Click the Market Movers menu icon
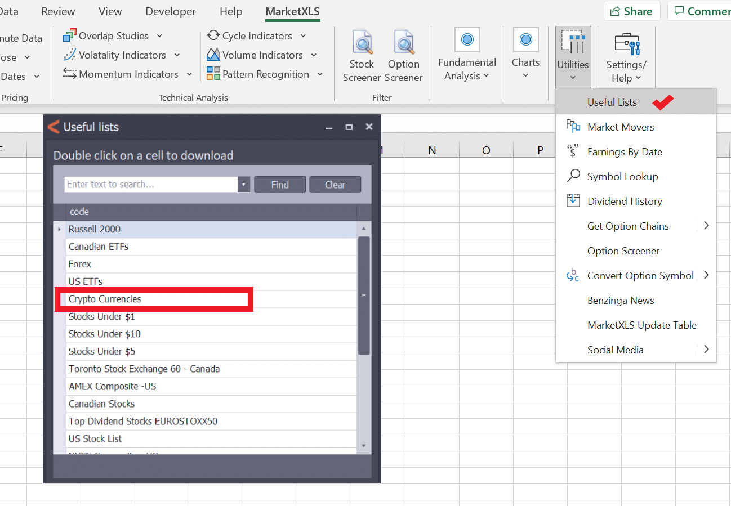 573,127
